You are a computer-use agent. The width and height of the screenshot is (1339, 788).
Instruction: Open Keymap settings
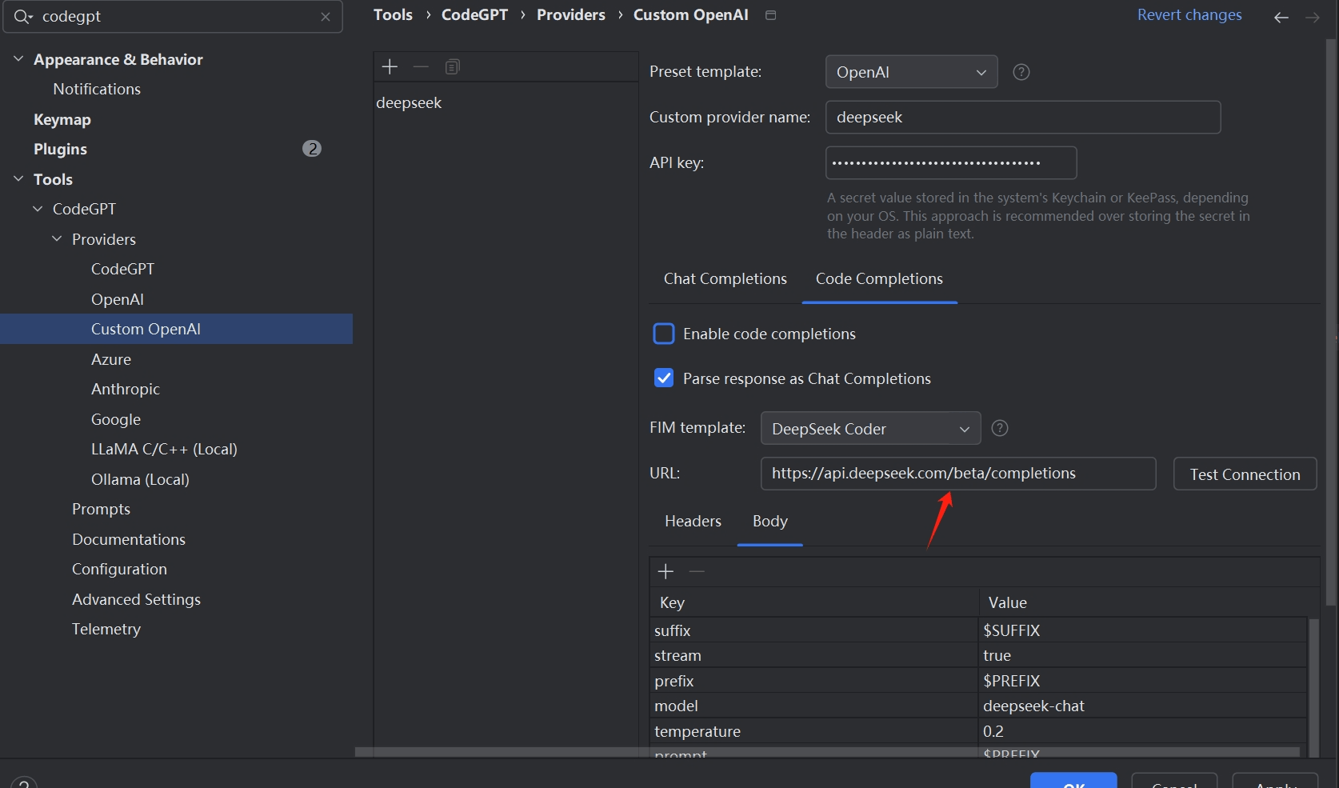click(x=62, y=119)
